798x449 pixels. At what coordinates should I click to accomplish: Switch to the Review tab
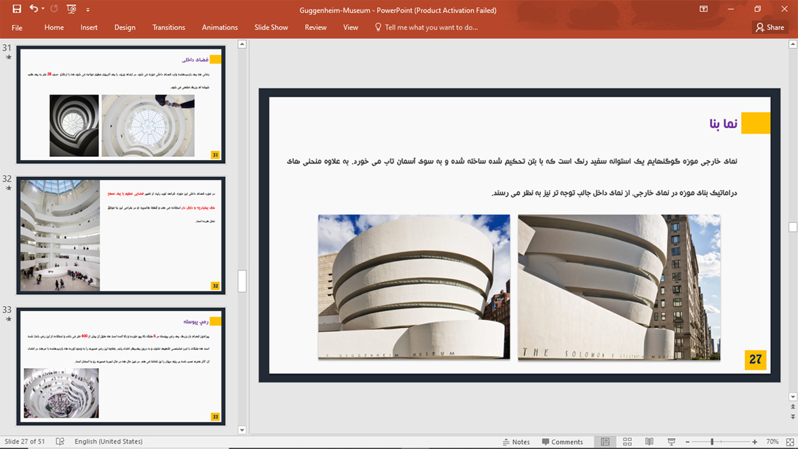point(316,28)
